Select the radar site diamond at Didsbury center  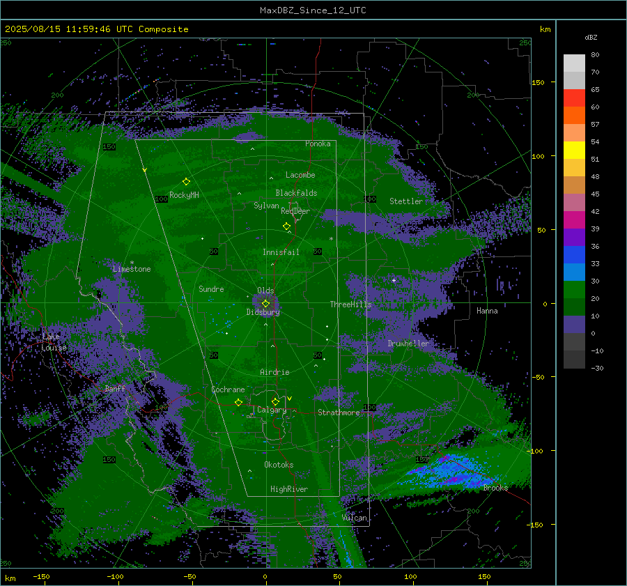(266, 304)
